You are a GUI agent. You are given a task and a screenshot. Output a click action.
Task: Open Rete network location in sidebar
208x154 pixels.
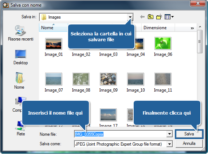[20, 128]
